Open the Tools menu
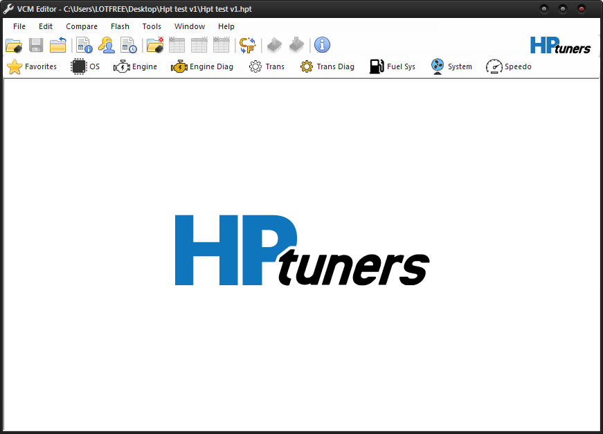This screenshot has height=434, width=603. click(152, 26)
